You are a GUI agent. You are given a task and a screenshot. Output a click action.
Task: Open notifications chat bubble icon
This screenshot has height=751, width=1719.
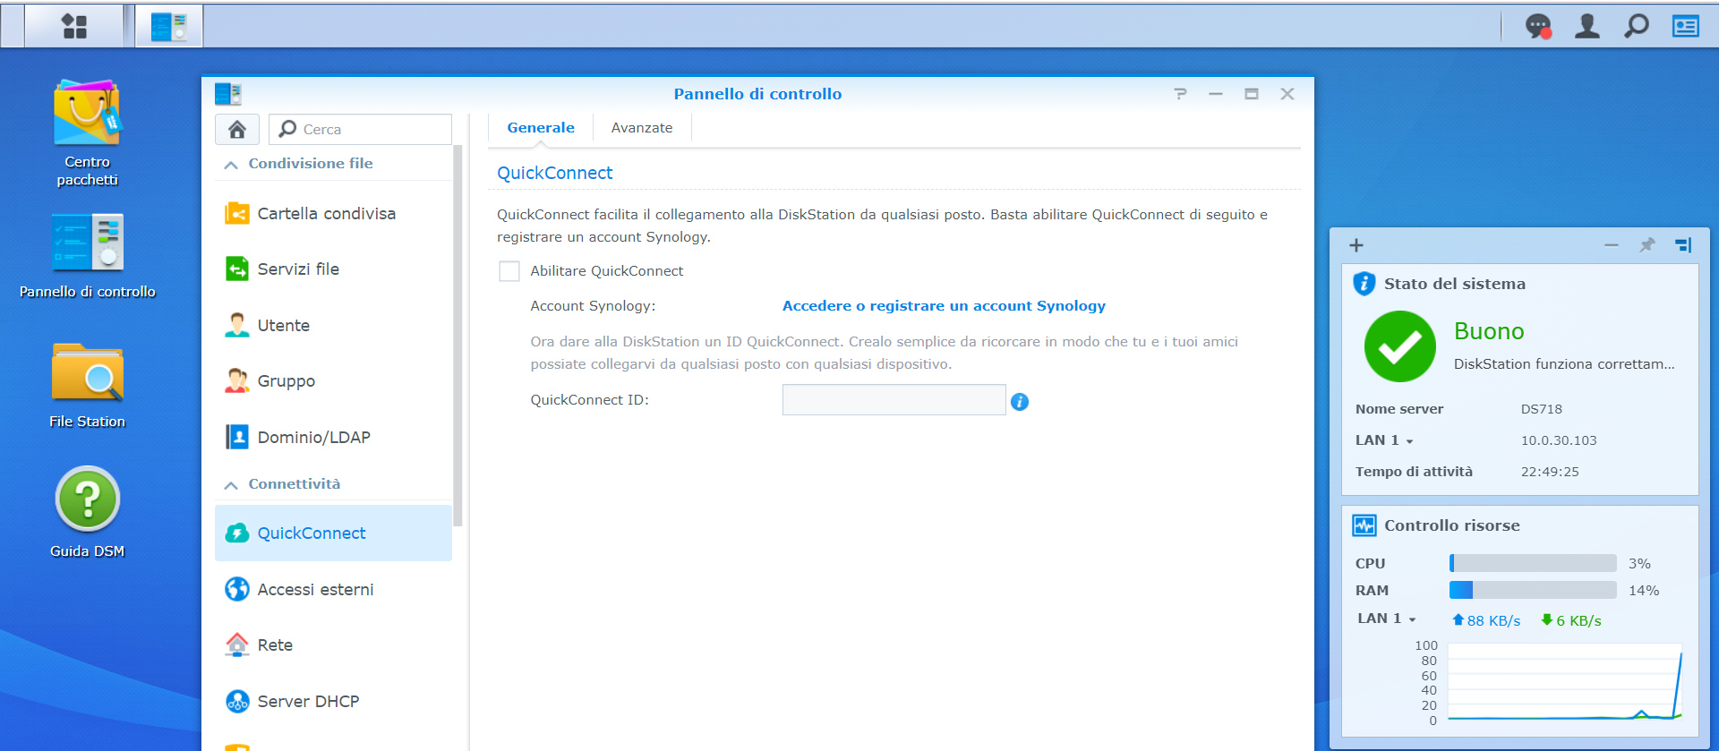(1538, 26)
